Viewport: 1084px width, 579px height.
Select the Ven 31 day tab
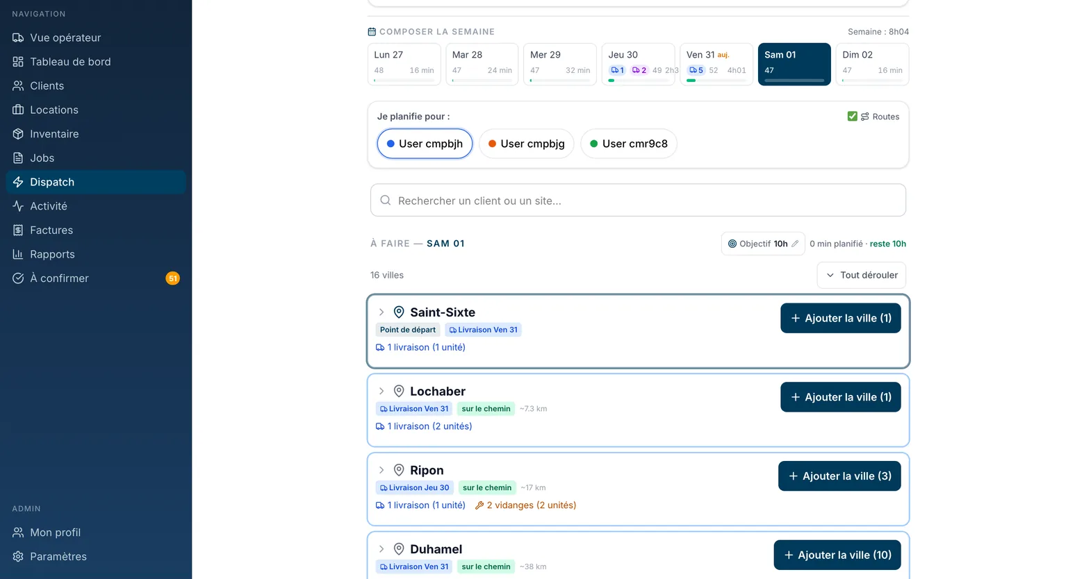click(x=716, y=64)
